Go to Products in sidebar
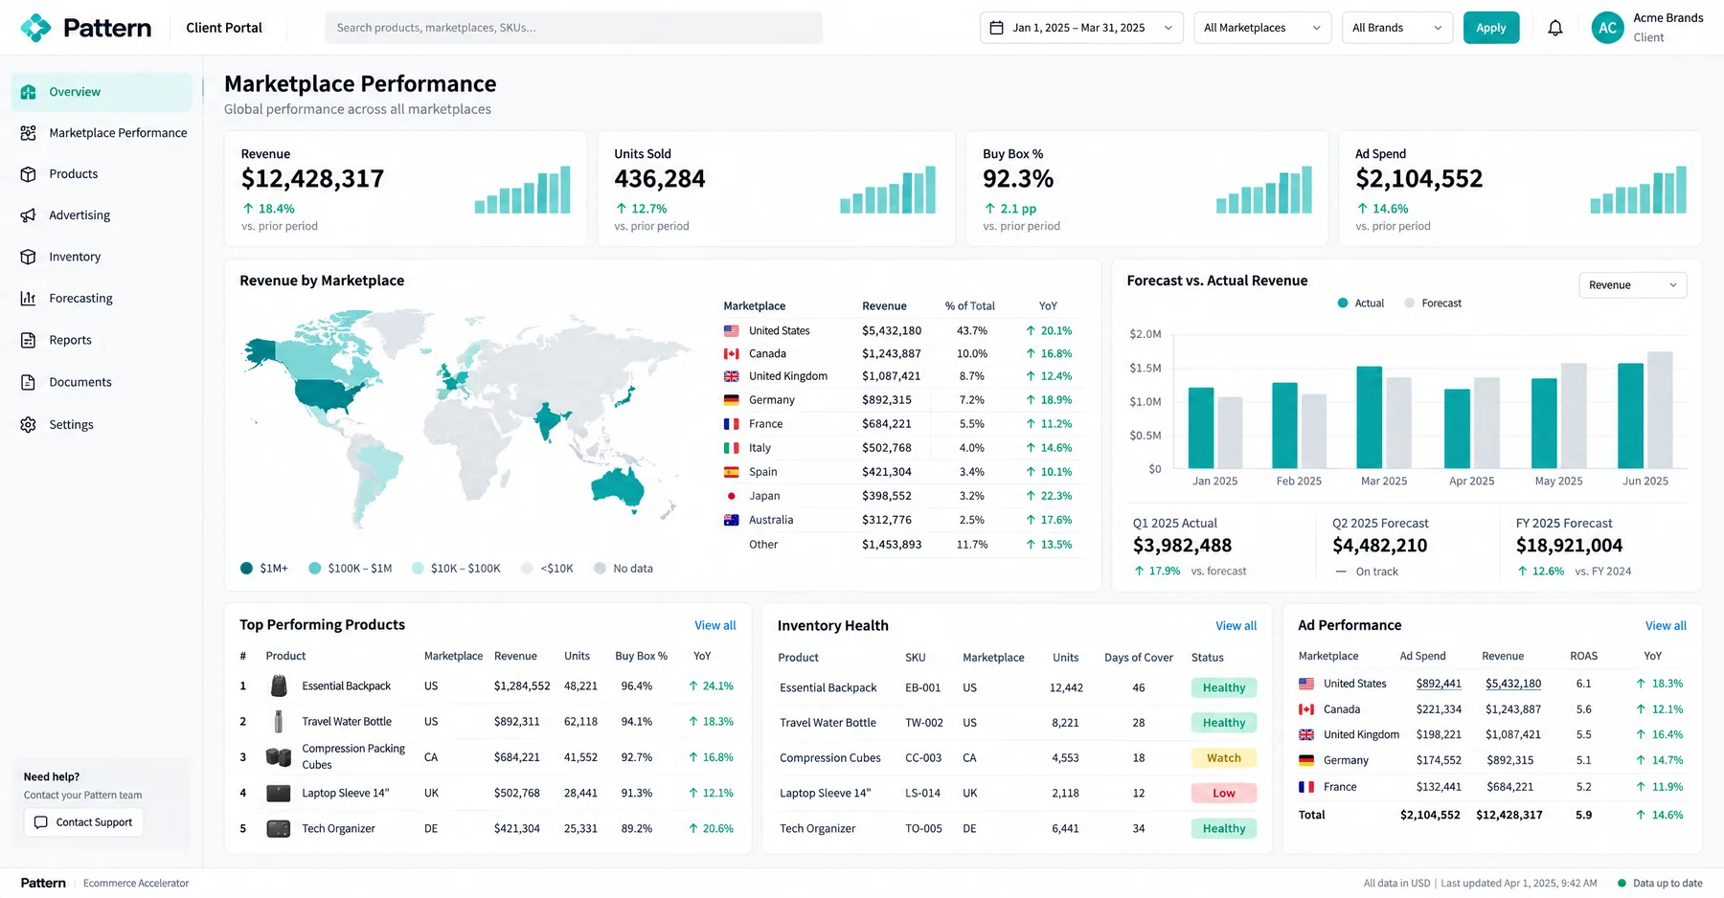 point(102,174)
